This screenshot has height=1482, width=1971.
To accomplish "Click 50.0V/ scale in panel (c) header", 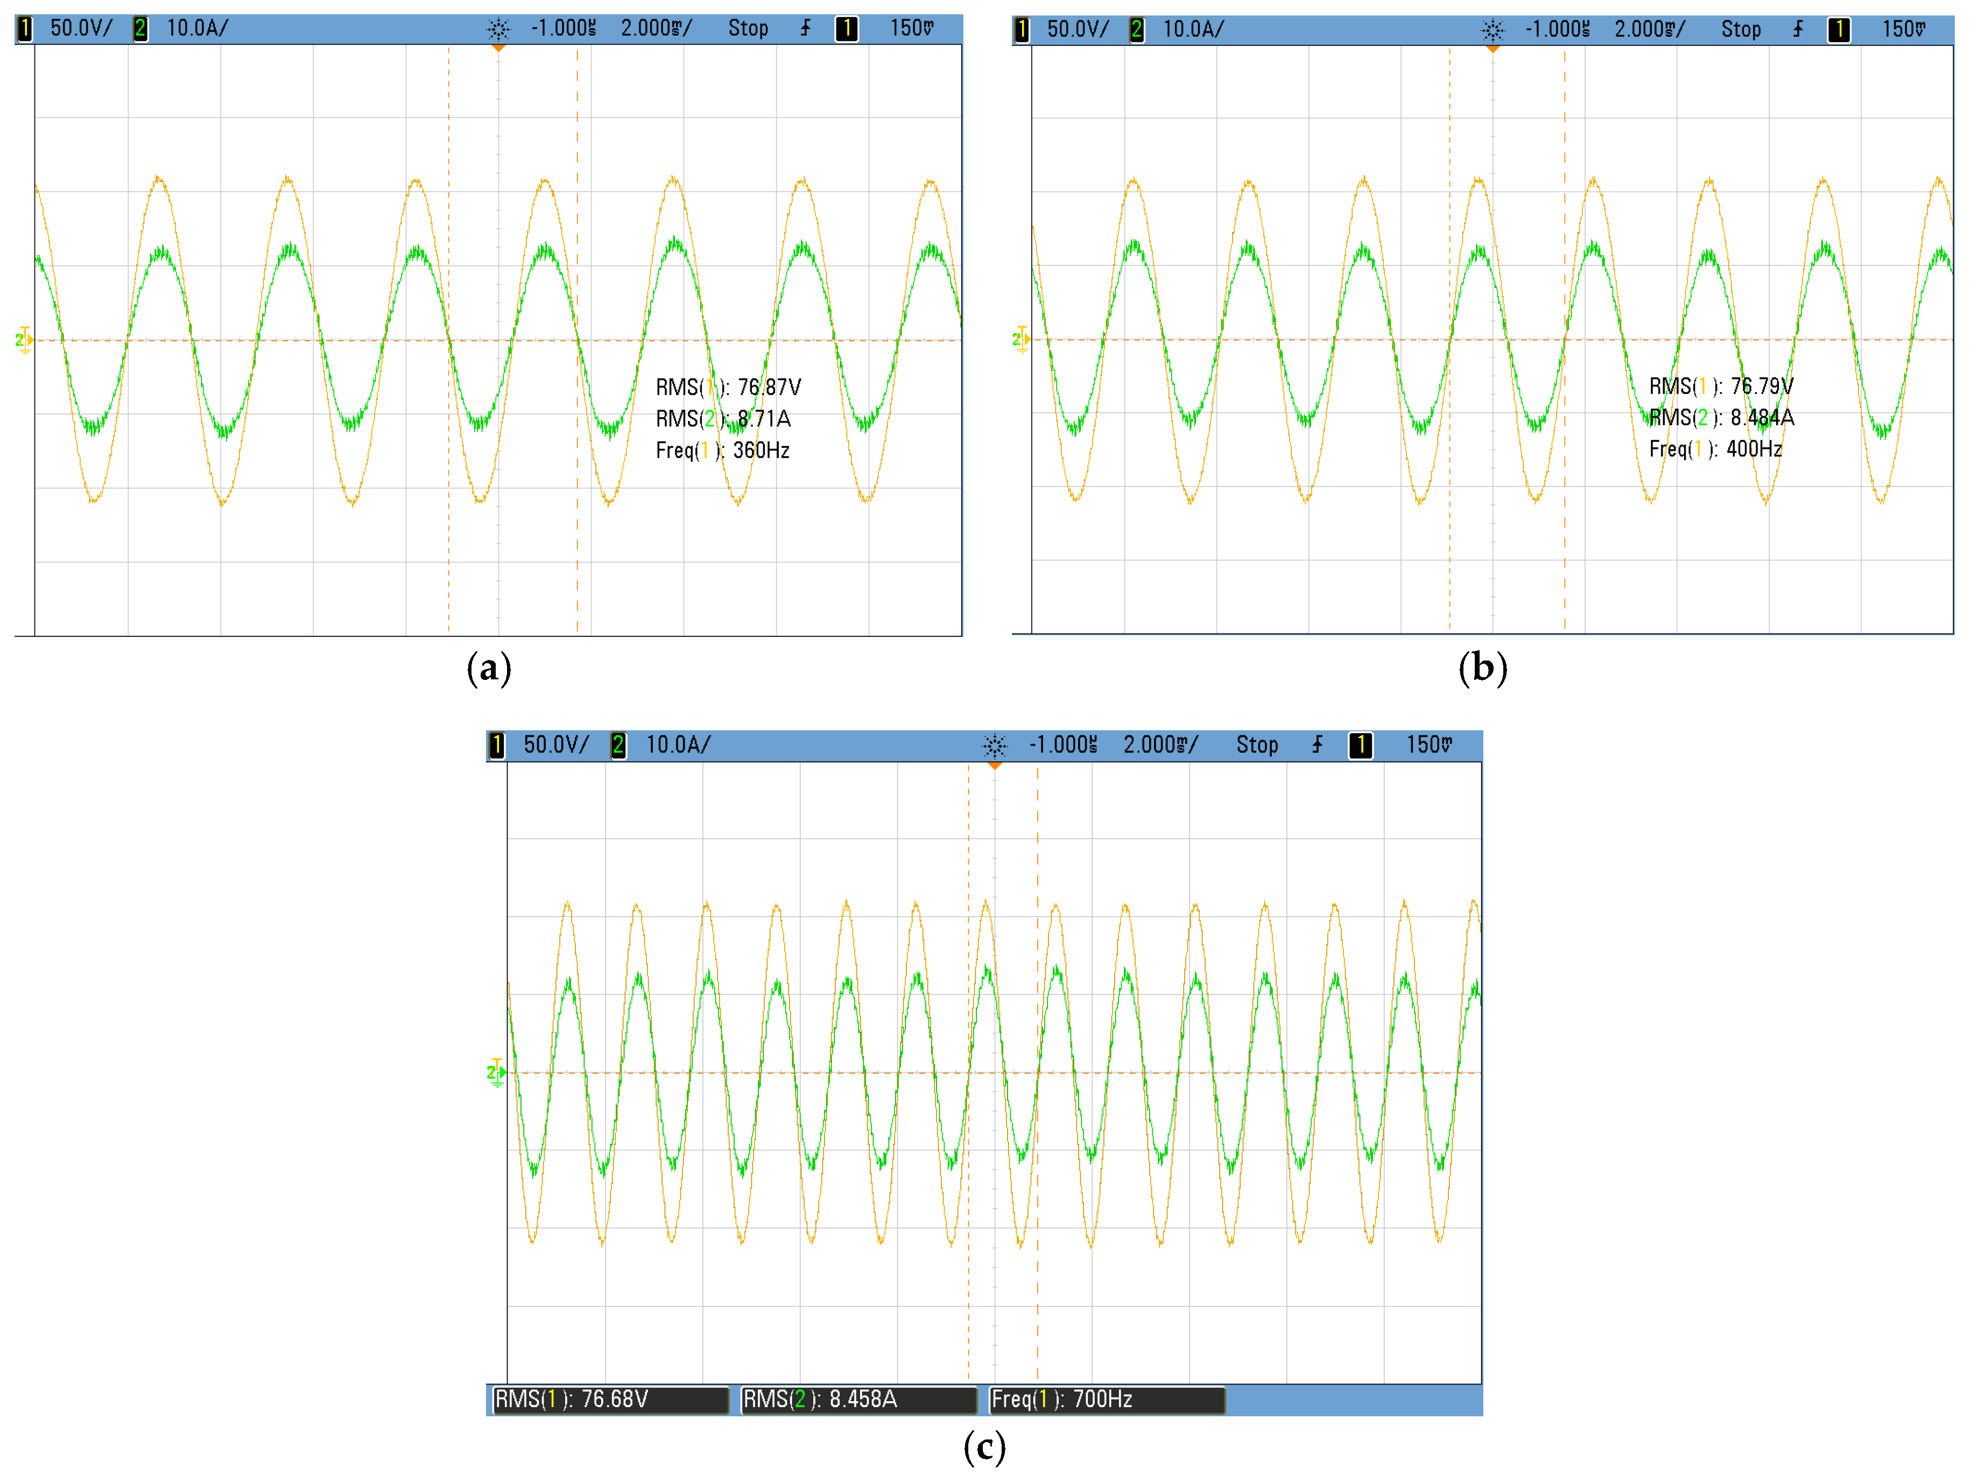I will pos(555,745).
